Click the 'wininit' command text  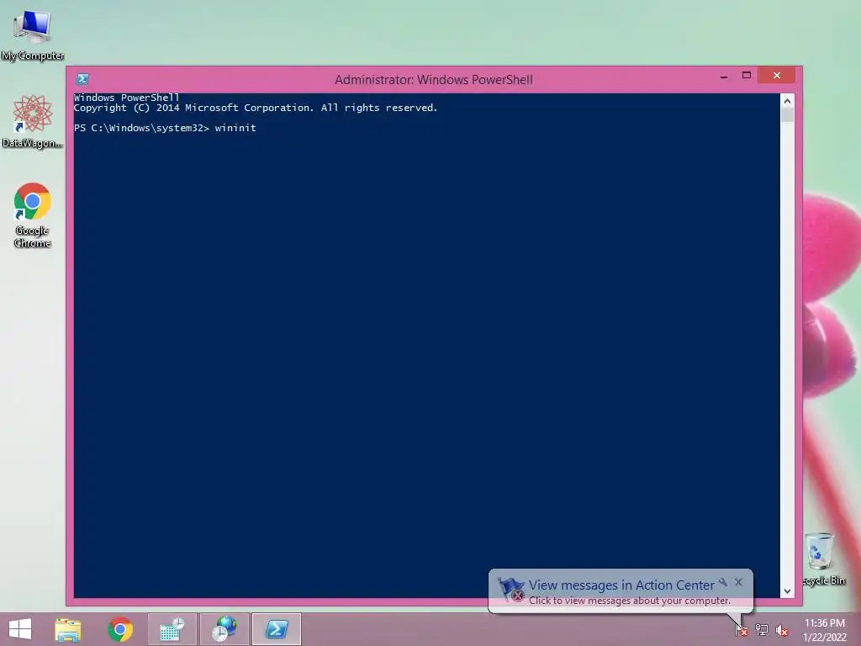point(235,128)
